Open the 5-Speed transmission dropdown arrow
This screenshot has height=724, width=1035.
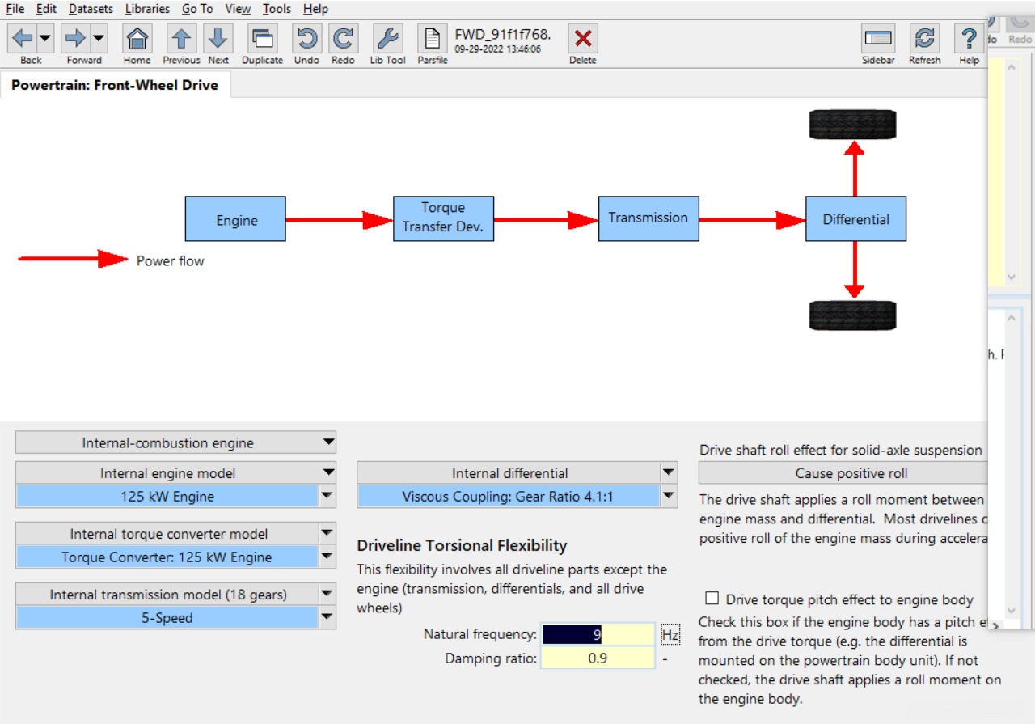coord(327,617)
